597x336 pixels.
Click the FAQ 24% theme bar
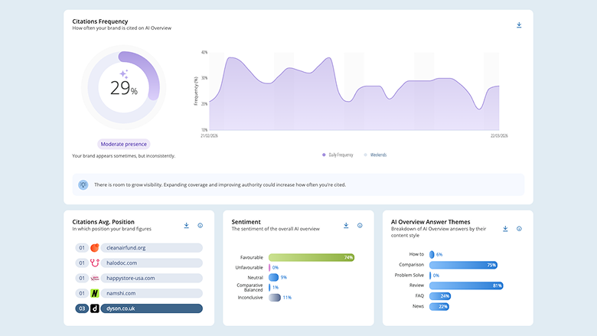point(440,296)
